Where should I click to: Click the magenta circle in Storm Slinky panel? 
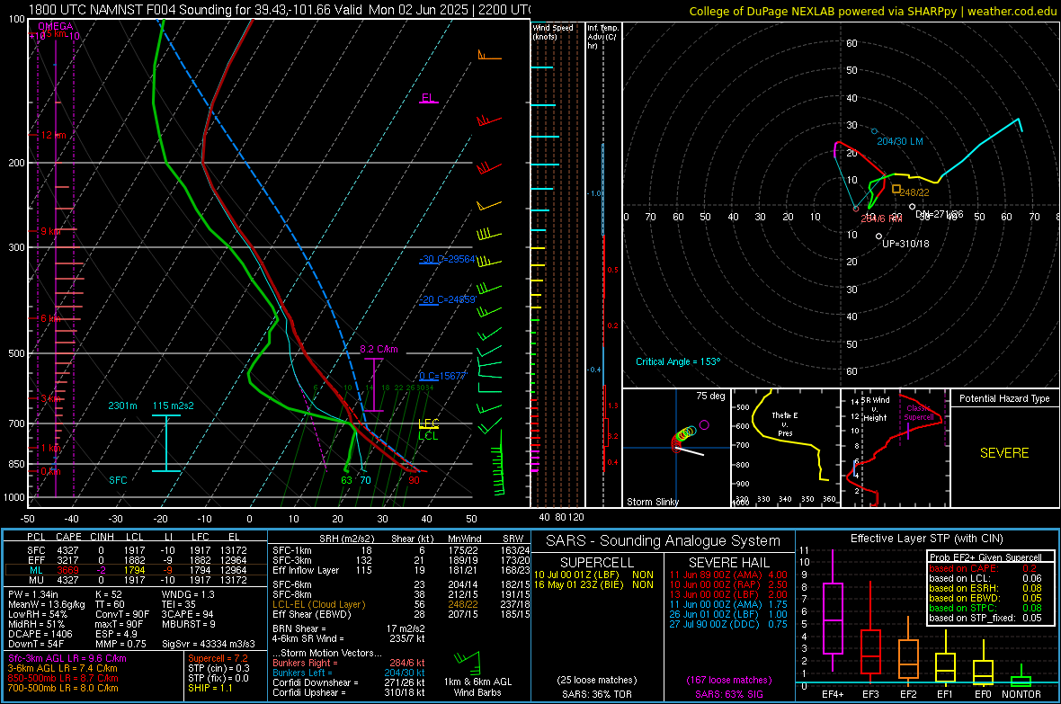tap(704, 425)
